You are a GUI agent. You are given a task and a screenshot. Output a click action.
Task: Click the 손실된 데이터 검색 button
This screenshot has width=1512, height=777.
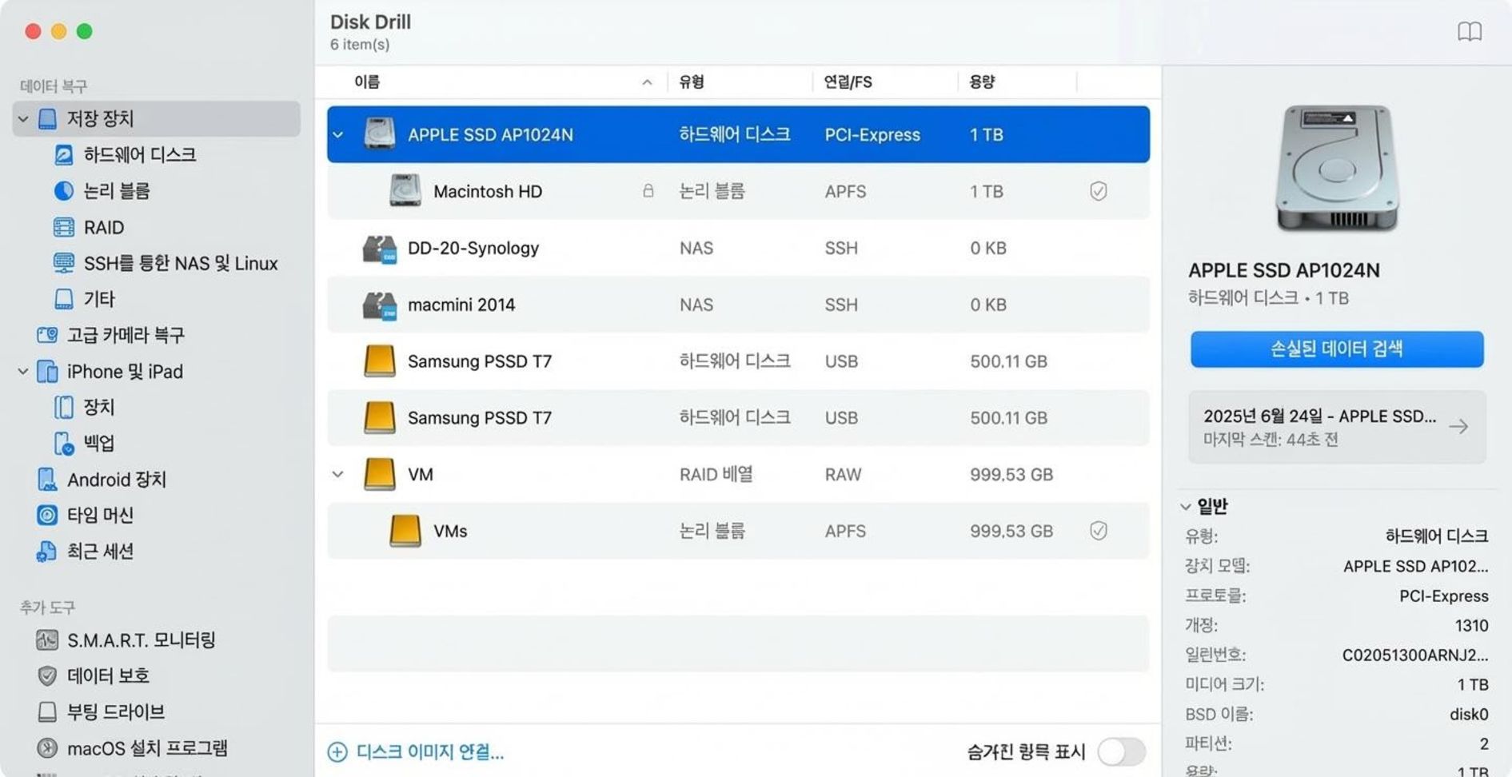pyautogui.click(x=1337, y=349)
